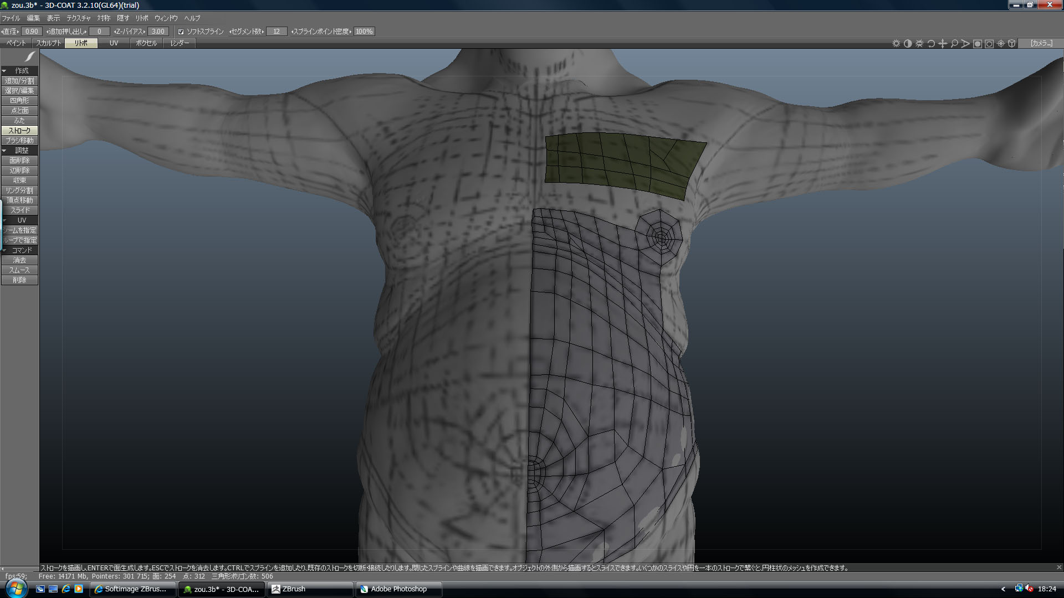The image size is (1064, 598).
Task: Select the 選択/編集 tool
Action: (x=19, y=91)
